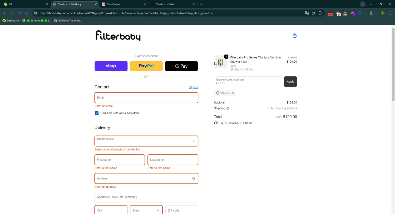
Task: Click the Enter shipping address text
Action: click(x=282, y=108)
